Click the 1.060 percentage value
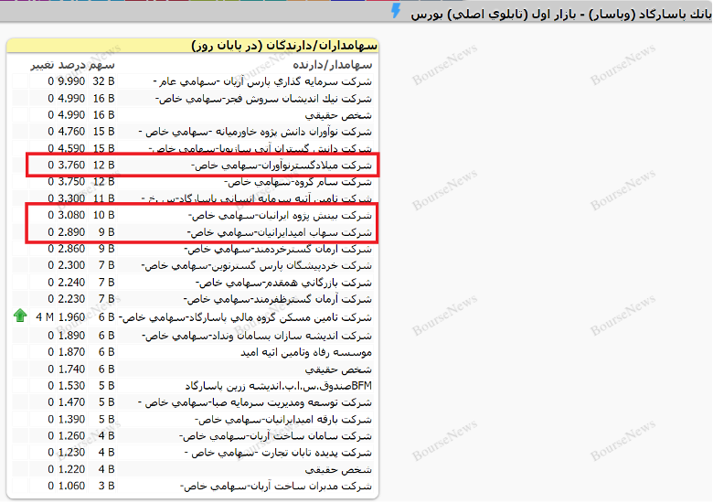This screenshot has height=503, width=713. (x=71, y=486)
